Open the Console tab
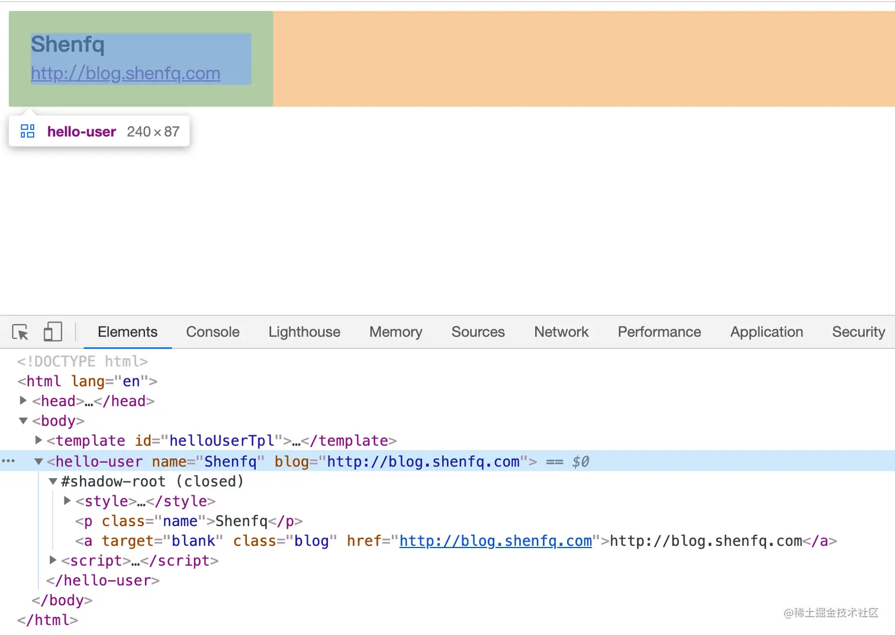Viewport: 895px width, 635px height. tap(213, 332)
